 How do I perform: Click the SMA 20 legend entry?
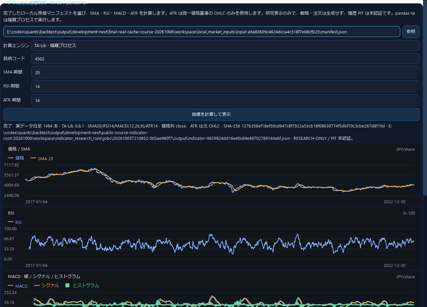point(42,159)
